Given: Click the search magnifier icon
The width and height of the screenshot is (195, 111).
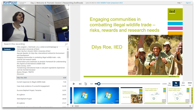Looking at the screenshot, I should tap(66, 44).
